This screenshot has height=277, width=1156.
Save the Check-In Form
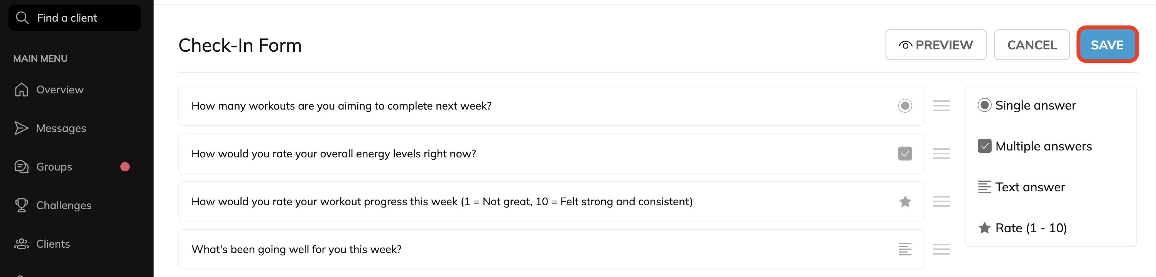click(x=1107, y=45)
